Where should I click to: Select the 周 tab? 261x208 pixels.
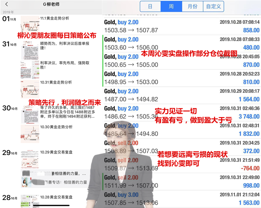171,6
